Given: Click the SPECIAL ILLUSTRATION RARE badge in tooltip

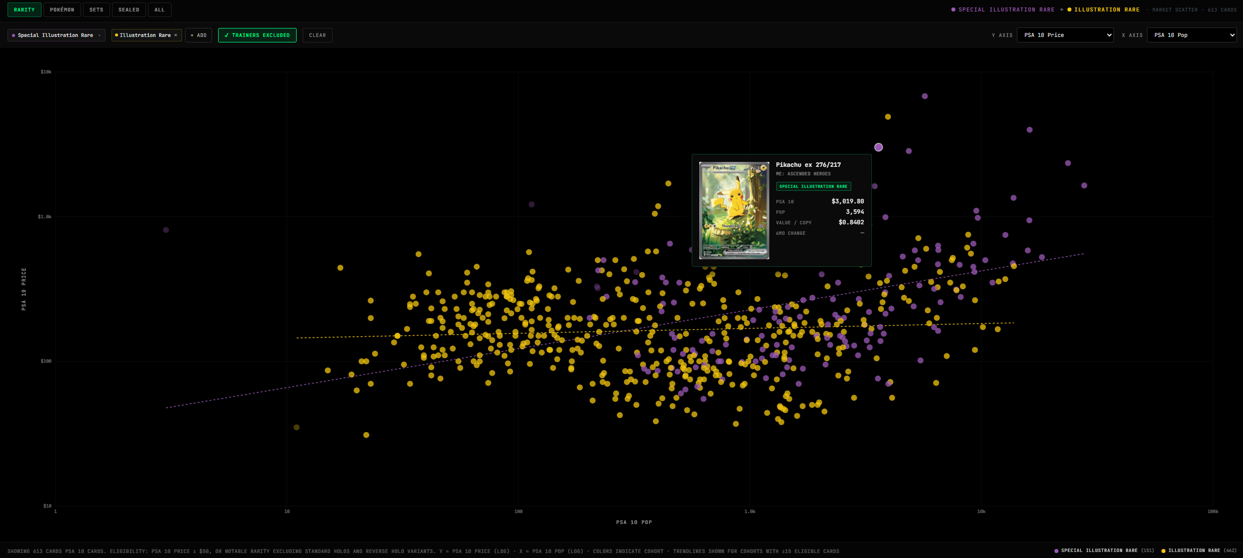Looking at the screenshot, I should tap(813, 186).
